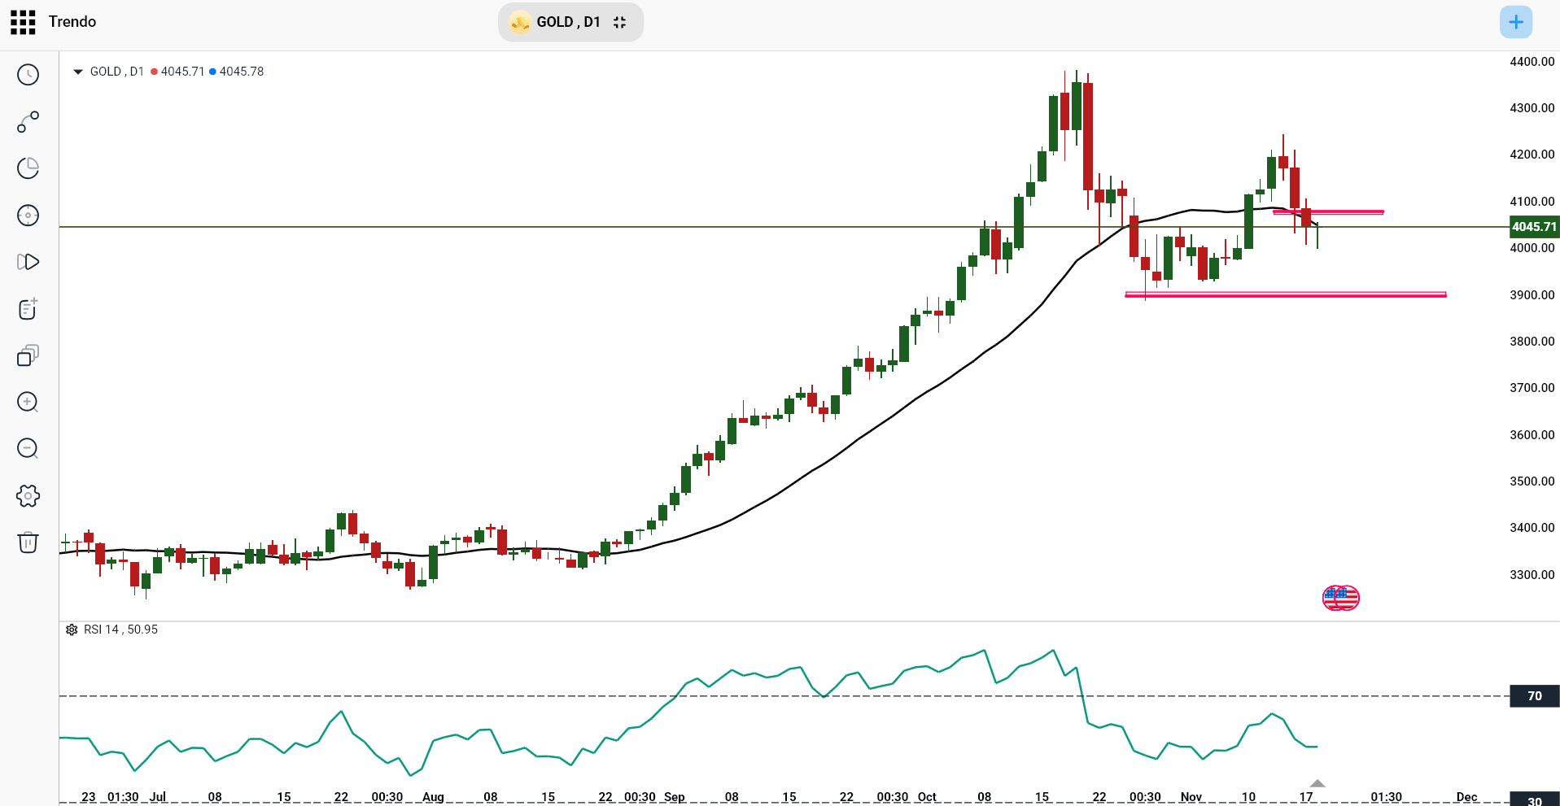Select the pie chart indicator tool
Screen dimensions: 1560x806
pos(28,168)
